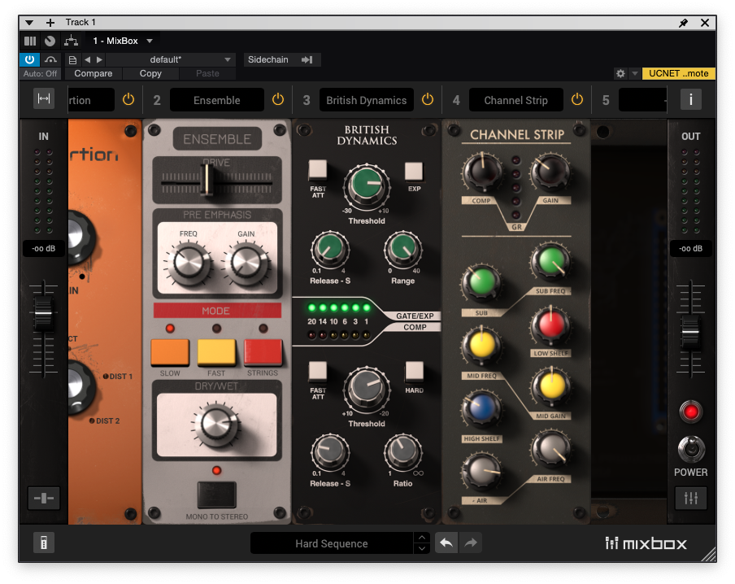Click the blue HIGH SHELF knob
The image size is (735, 584).
[482, 407]
